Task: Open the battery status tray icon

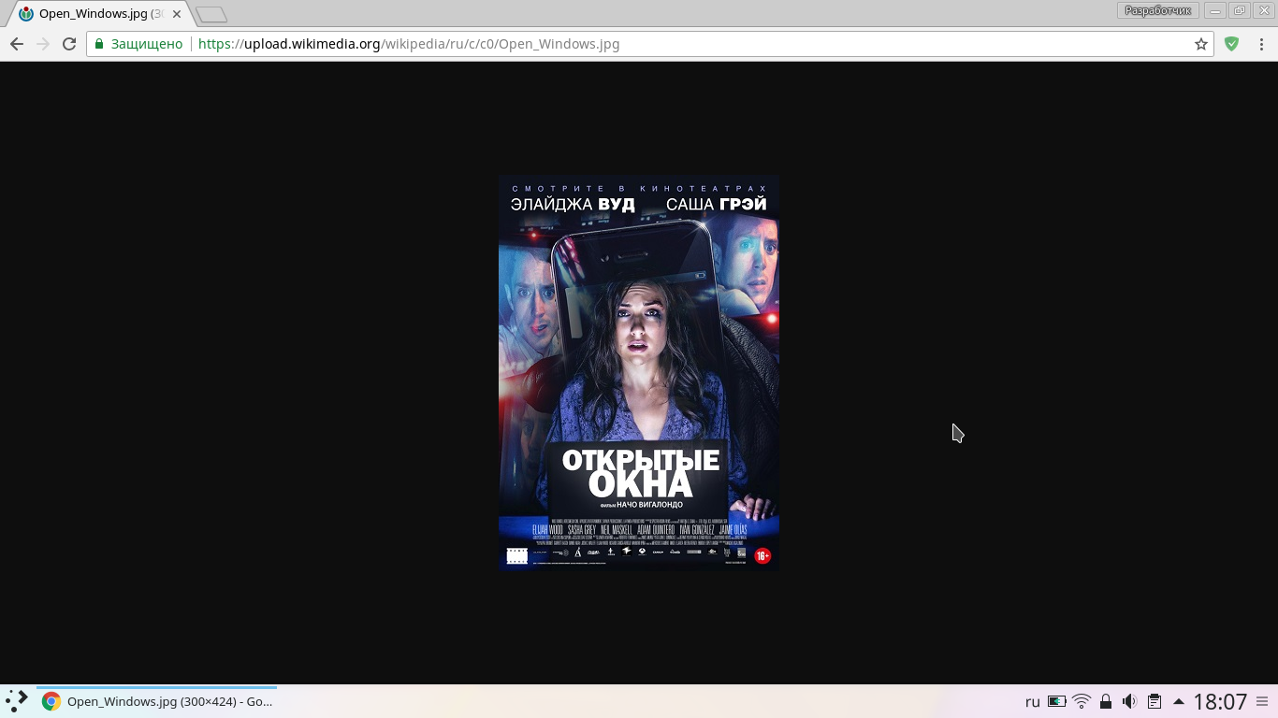Action: pos(1057,701)
